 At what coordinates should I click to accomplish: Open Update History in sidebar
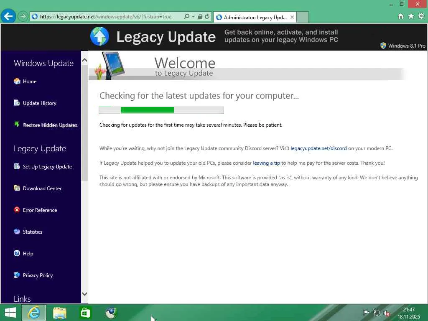(40, 103)
